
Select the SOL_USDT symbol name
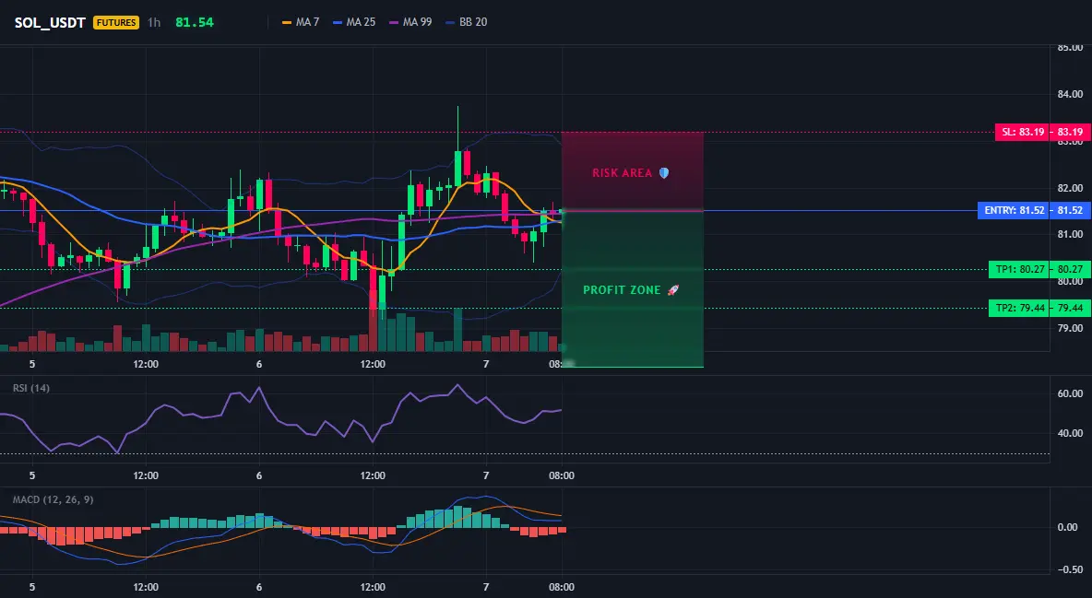tap(50, 22)
